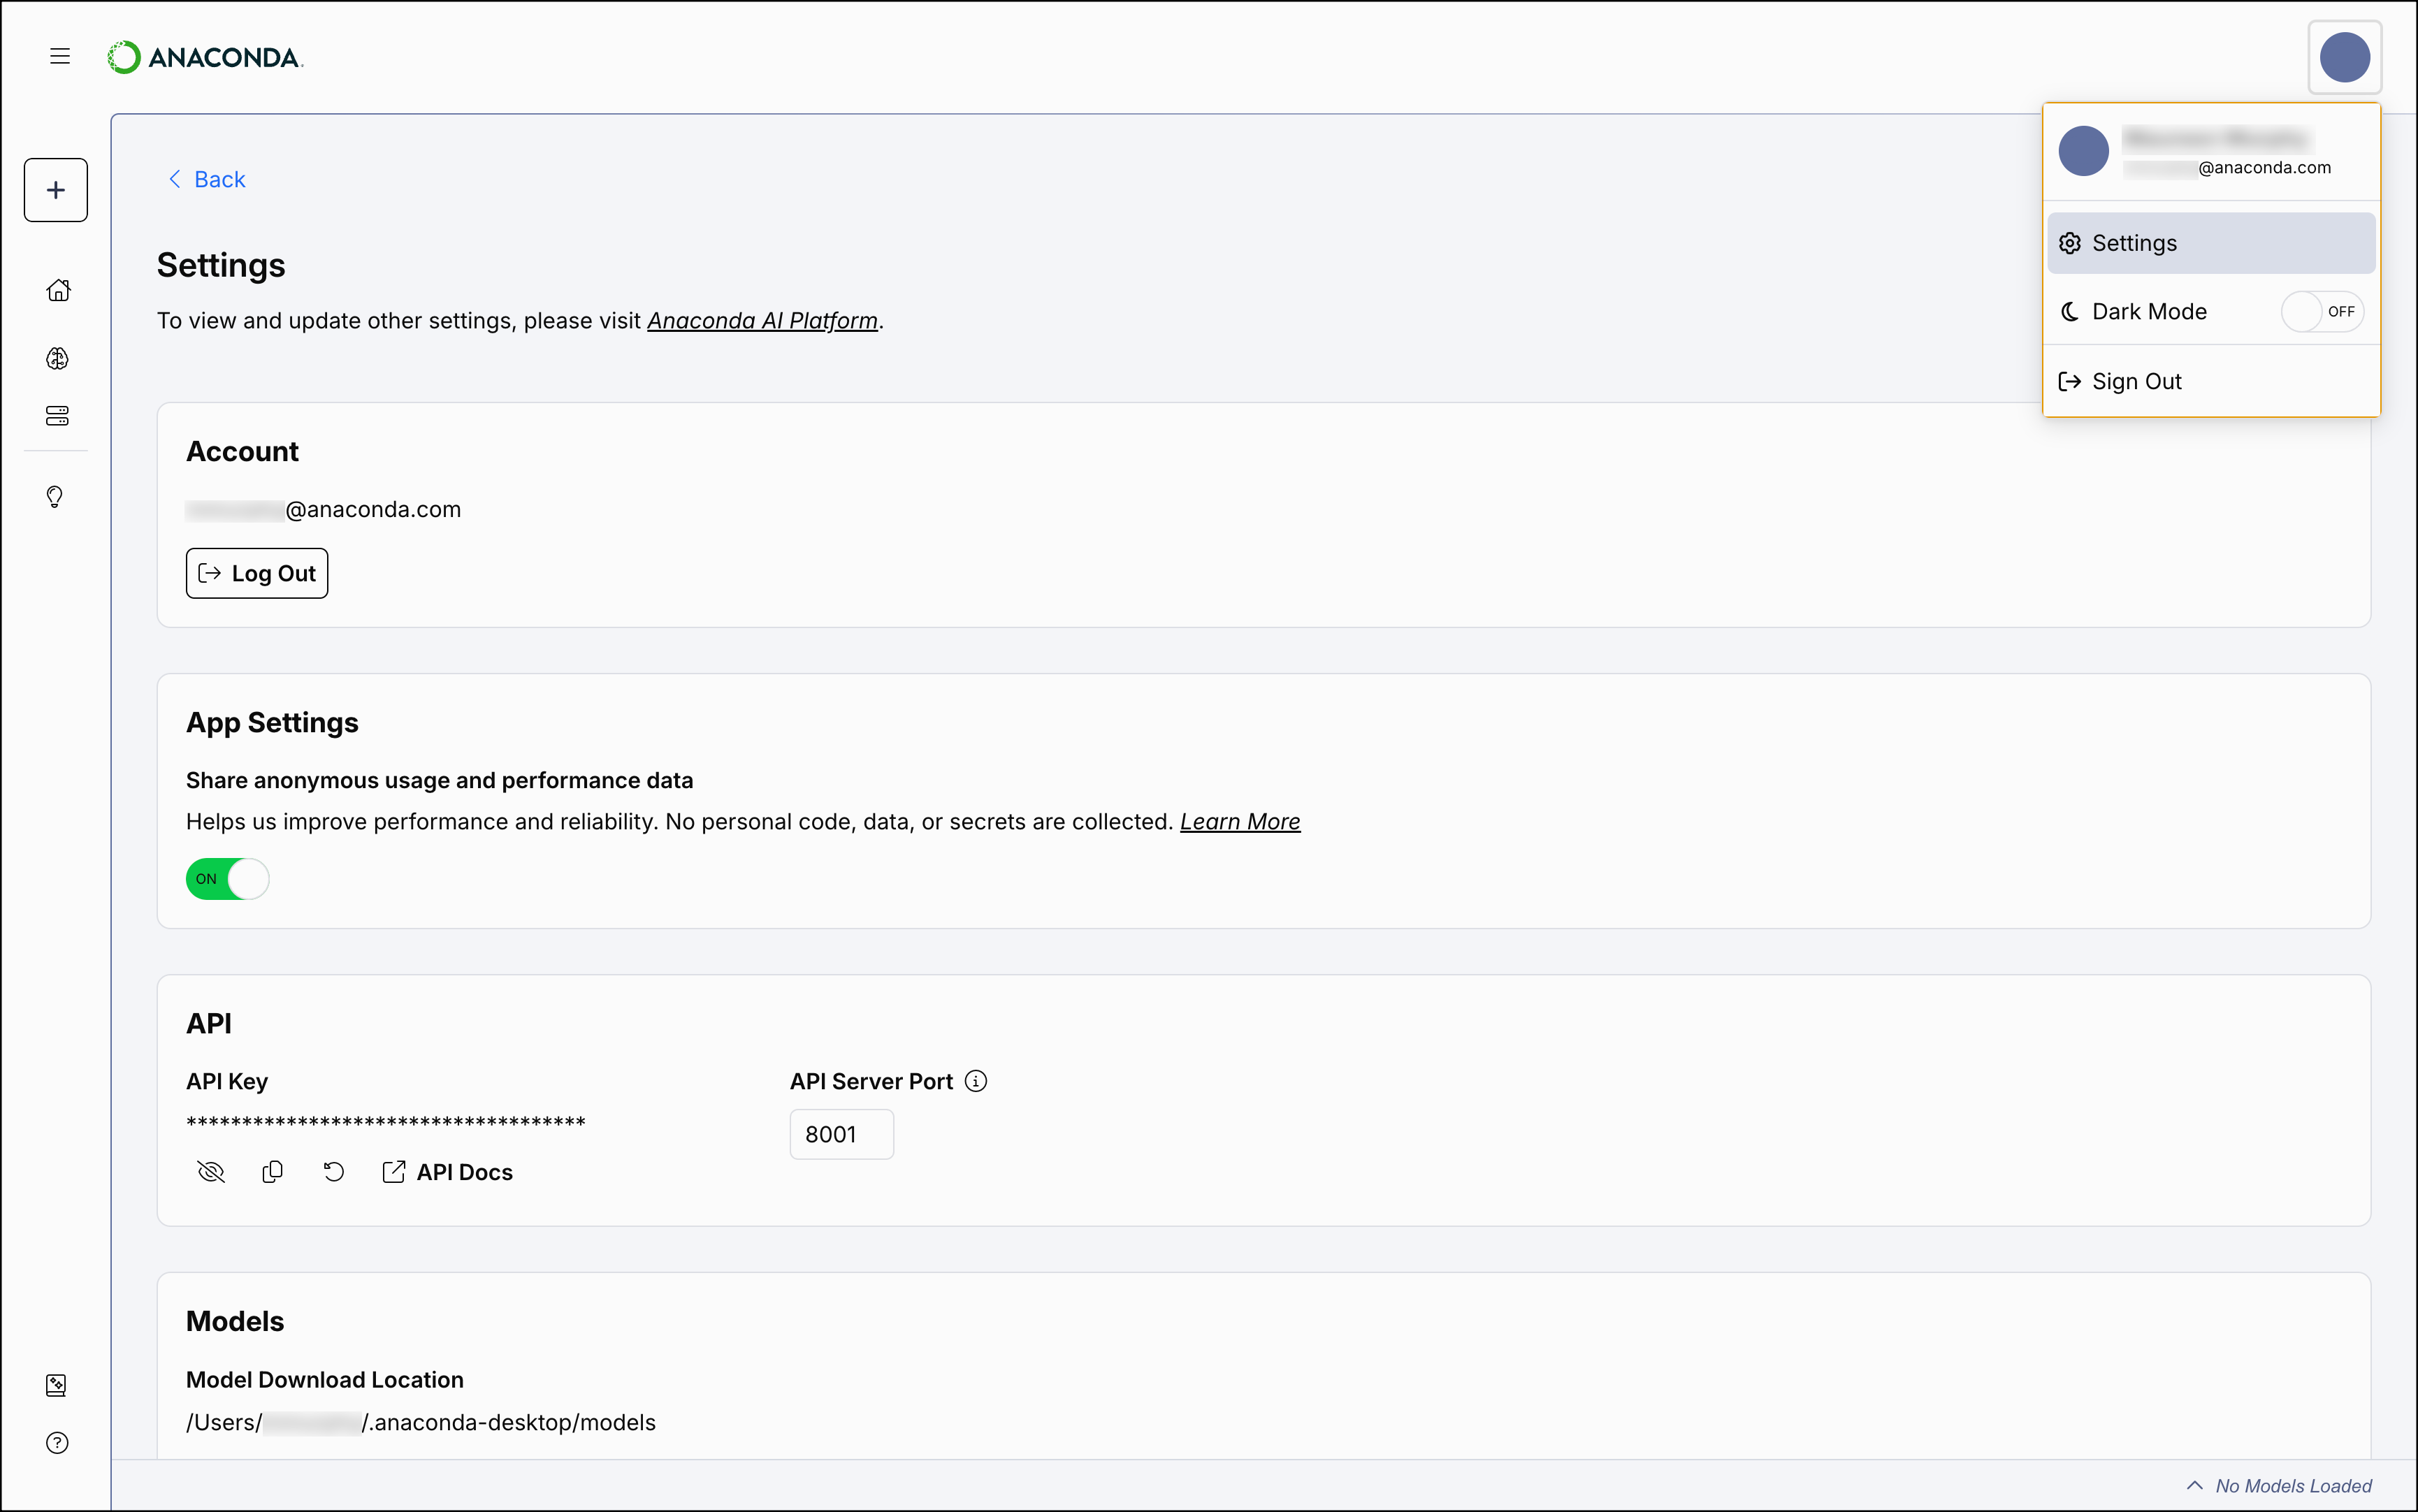Image resolution: width=2418 pixels, height=1512 pixels.
Task: Click the user avatar in top right
Action: (2345, 57)
